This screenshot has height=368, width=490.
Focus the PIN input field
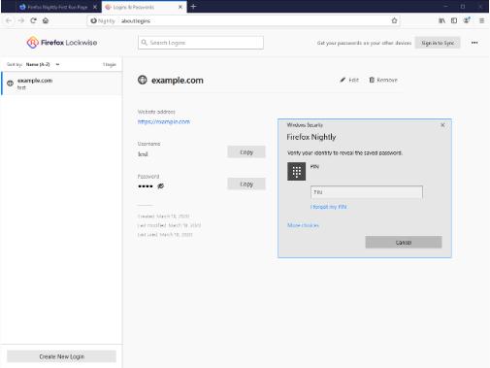pos(367,192)
